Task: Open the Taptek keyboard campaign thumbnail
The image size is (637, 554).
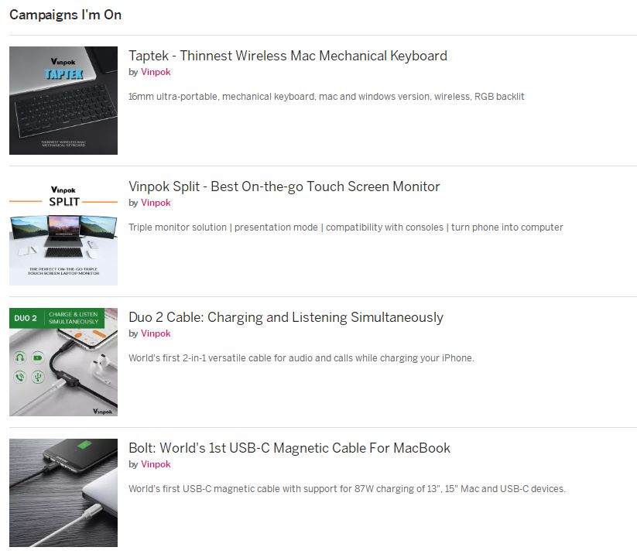Action: [63, 101]
